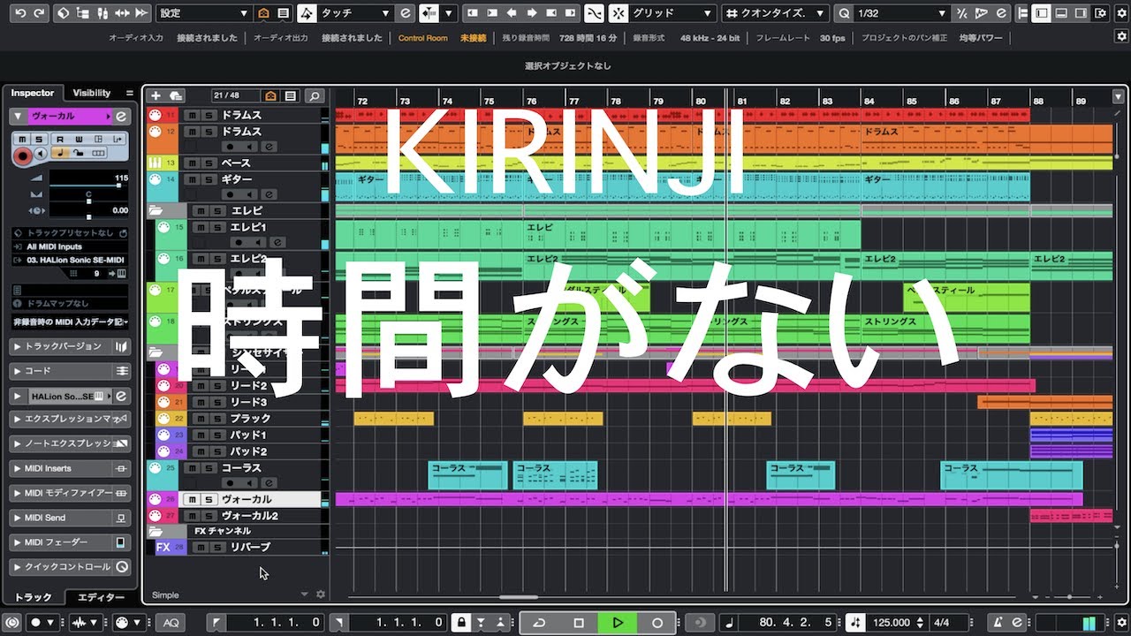Expand the クイックコントロール section
The width and height of the screenshot is (1131, 636).
71,566
